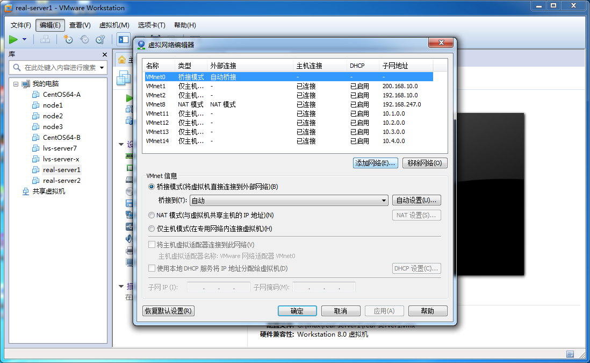Open the 编辑 menu

(x=49, y=25)
